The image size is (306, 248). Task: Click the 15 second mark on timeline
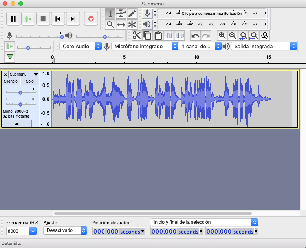click(x=268, y=57)
